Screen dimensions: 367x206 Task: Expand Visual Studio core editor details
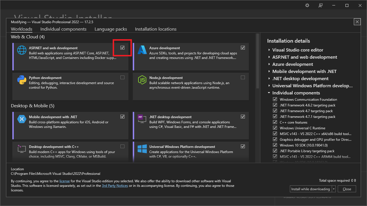pos(269,50)
